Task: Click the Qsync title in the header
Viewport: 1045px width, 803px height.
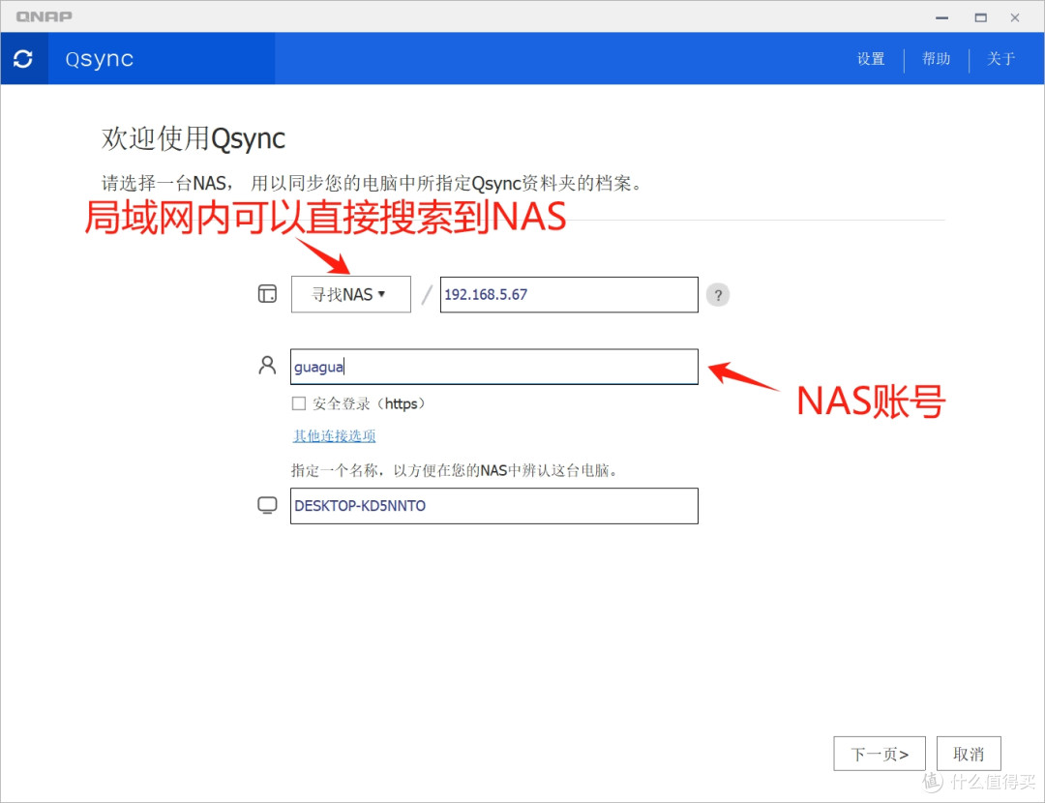Action: [100, 59]
